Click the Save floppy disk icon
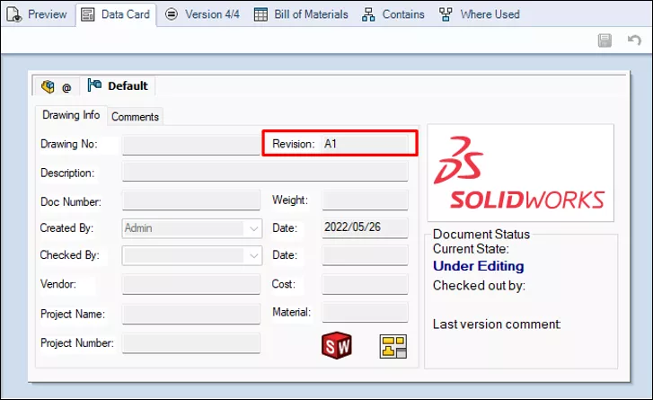The width and height of the screenshot is (653, 400). [x=604, y=40]
